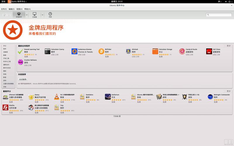Open the Installed (已安装) software view

[35, 15]
